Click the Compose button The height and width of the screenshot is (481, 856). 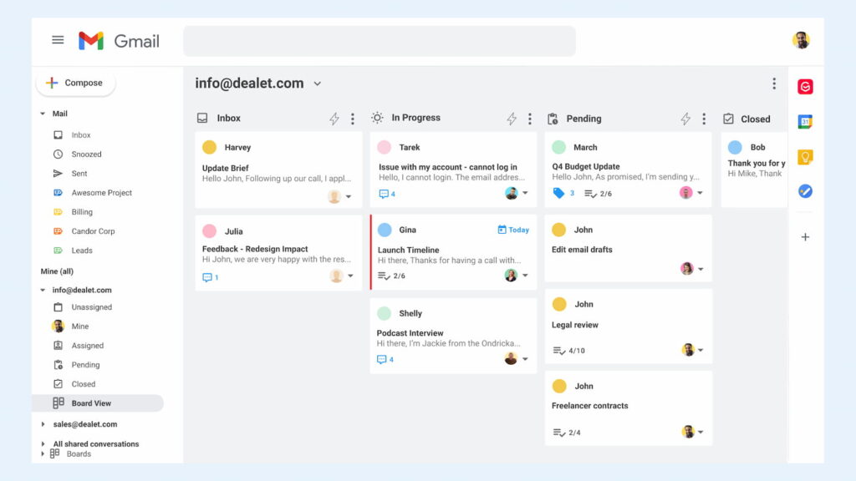pyautogui.click(x=75, y=83)
